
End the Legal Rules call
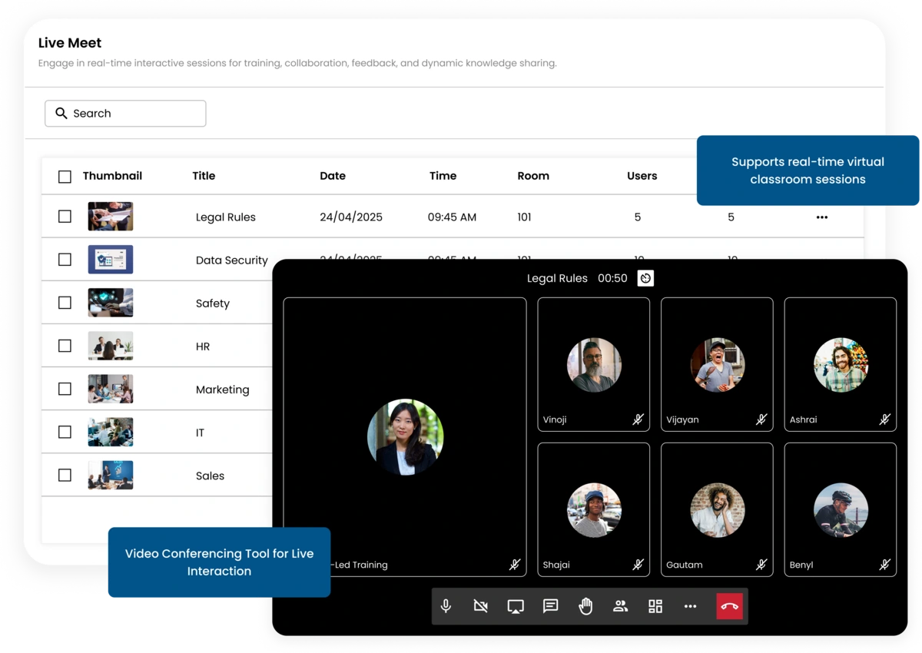tap(728, 606)
